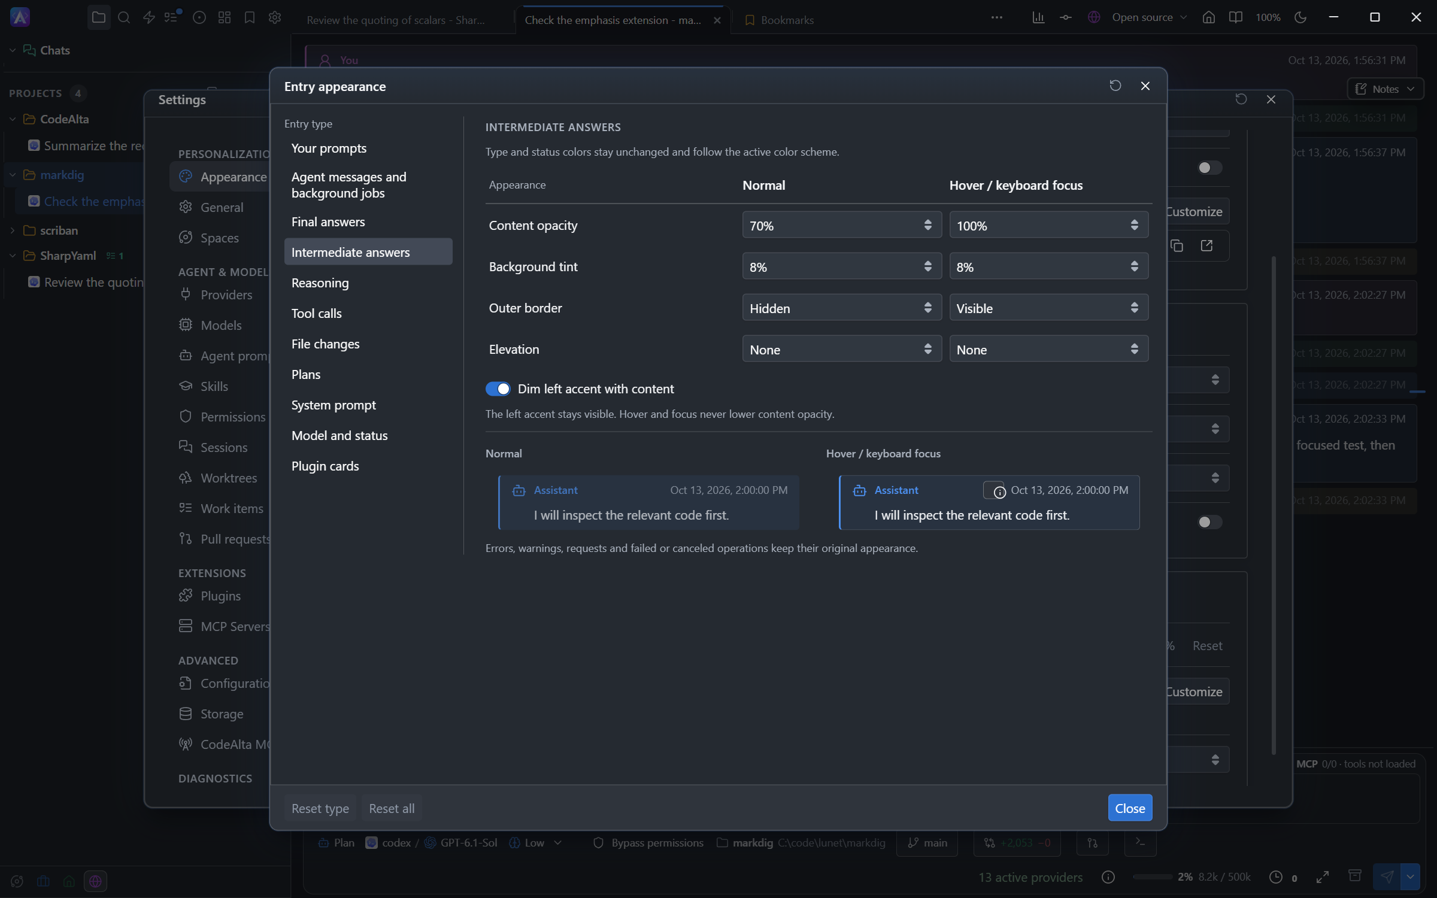Toggle dark mode with the moon icon
Screen dimensions: 1437x898
[x=1300, y=17]
